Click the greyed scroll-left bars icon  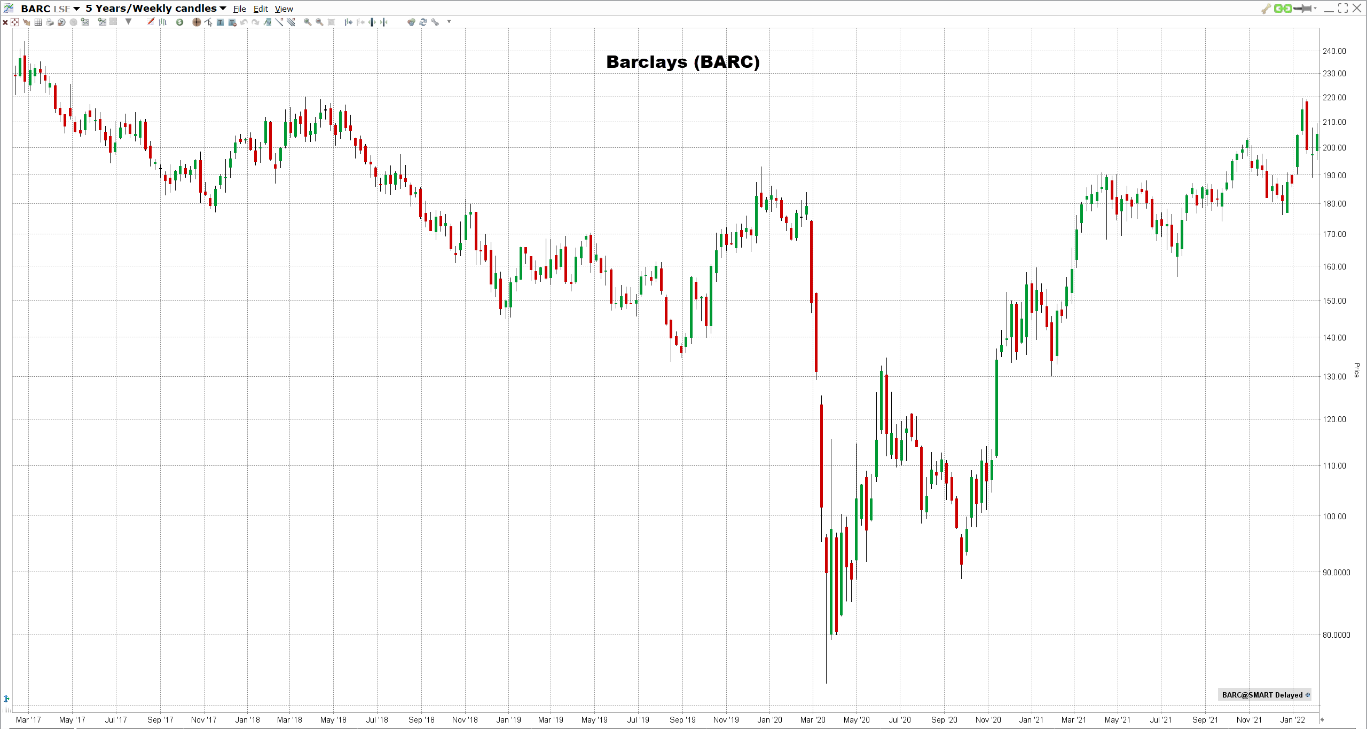point(360,22)
